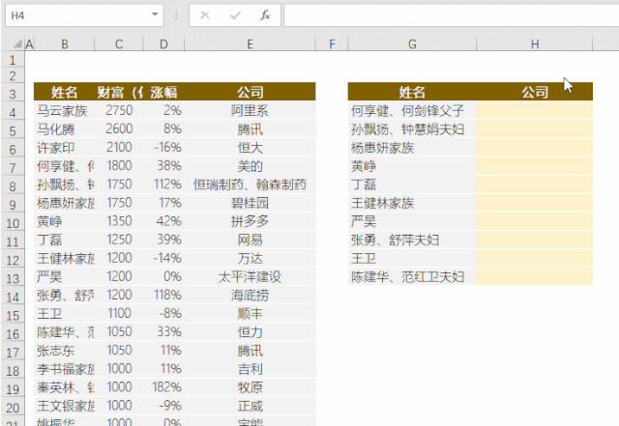The width and height of the screenshot is (619, 426).
Task: Click company cell 万达
Action: pyautogui.click(x=250, y=258)
